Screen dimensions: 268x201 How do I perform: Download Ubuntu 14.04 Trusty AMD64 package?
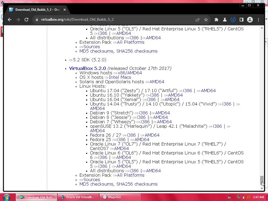coord(97,108)
